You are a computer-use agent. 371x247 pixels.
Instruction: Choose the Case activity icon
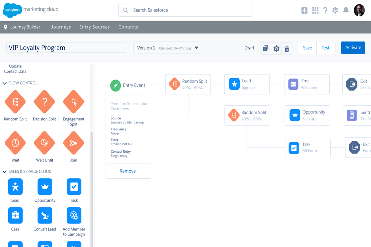tap(15, 215)
